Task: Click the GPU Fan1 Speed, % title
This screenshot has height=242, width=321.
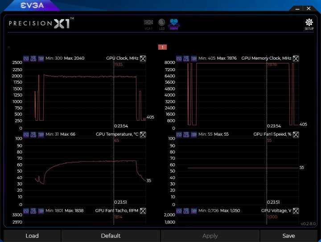Action: pyautogui.click(x=272, y=134)
